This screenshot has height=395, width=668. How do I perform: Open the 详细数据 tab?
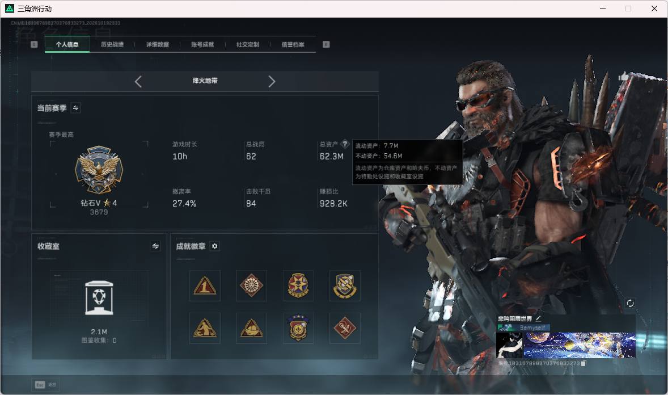point(157,44)
